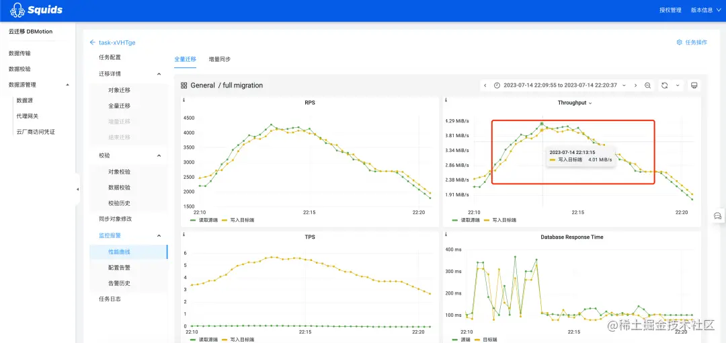The width and height of the screenshot is (726, 343).
Task: Show Database Response Time info icon
Action: tap(446, 234)
